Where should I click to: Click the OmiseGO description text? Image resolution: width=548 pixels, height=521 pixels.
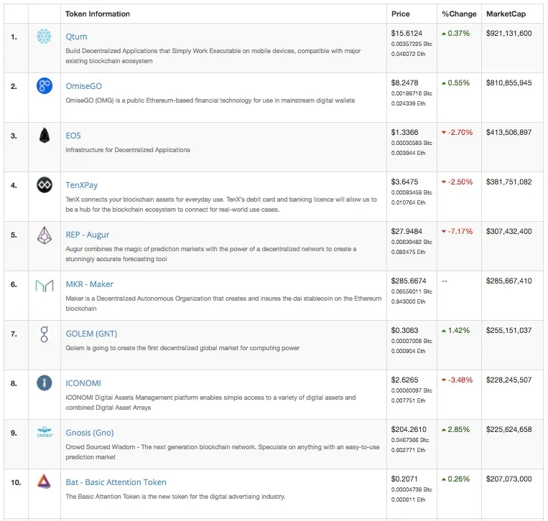tap(210, 100)
